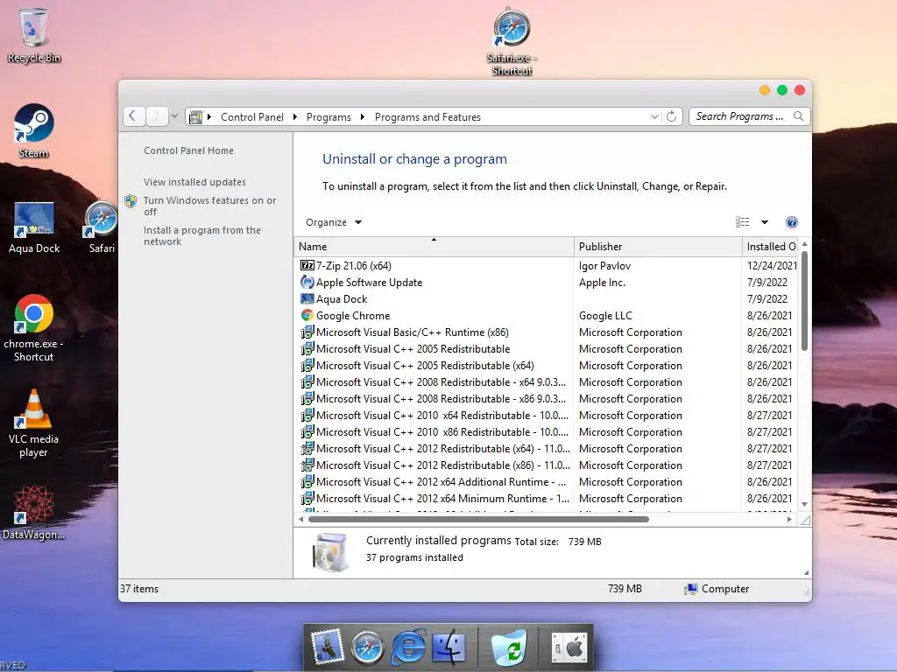Click the change view list icon

pyautogui.click(x=742, y=222)
